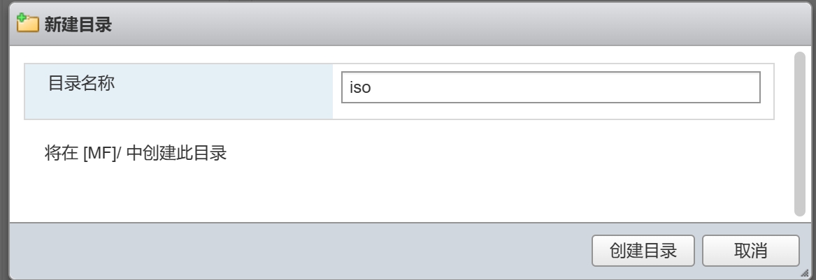Click the gap between 创建目录 and 取消 buttons

(x=698, y=251)
